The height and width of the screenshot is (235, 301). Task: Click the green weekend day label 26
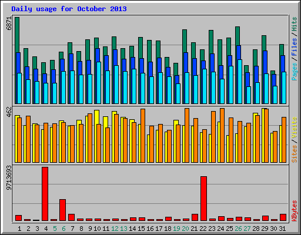238,229
